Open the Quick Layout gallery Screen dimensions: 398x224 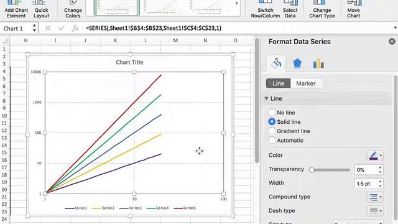coord(42,9)
